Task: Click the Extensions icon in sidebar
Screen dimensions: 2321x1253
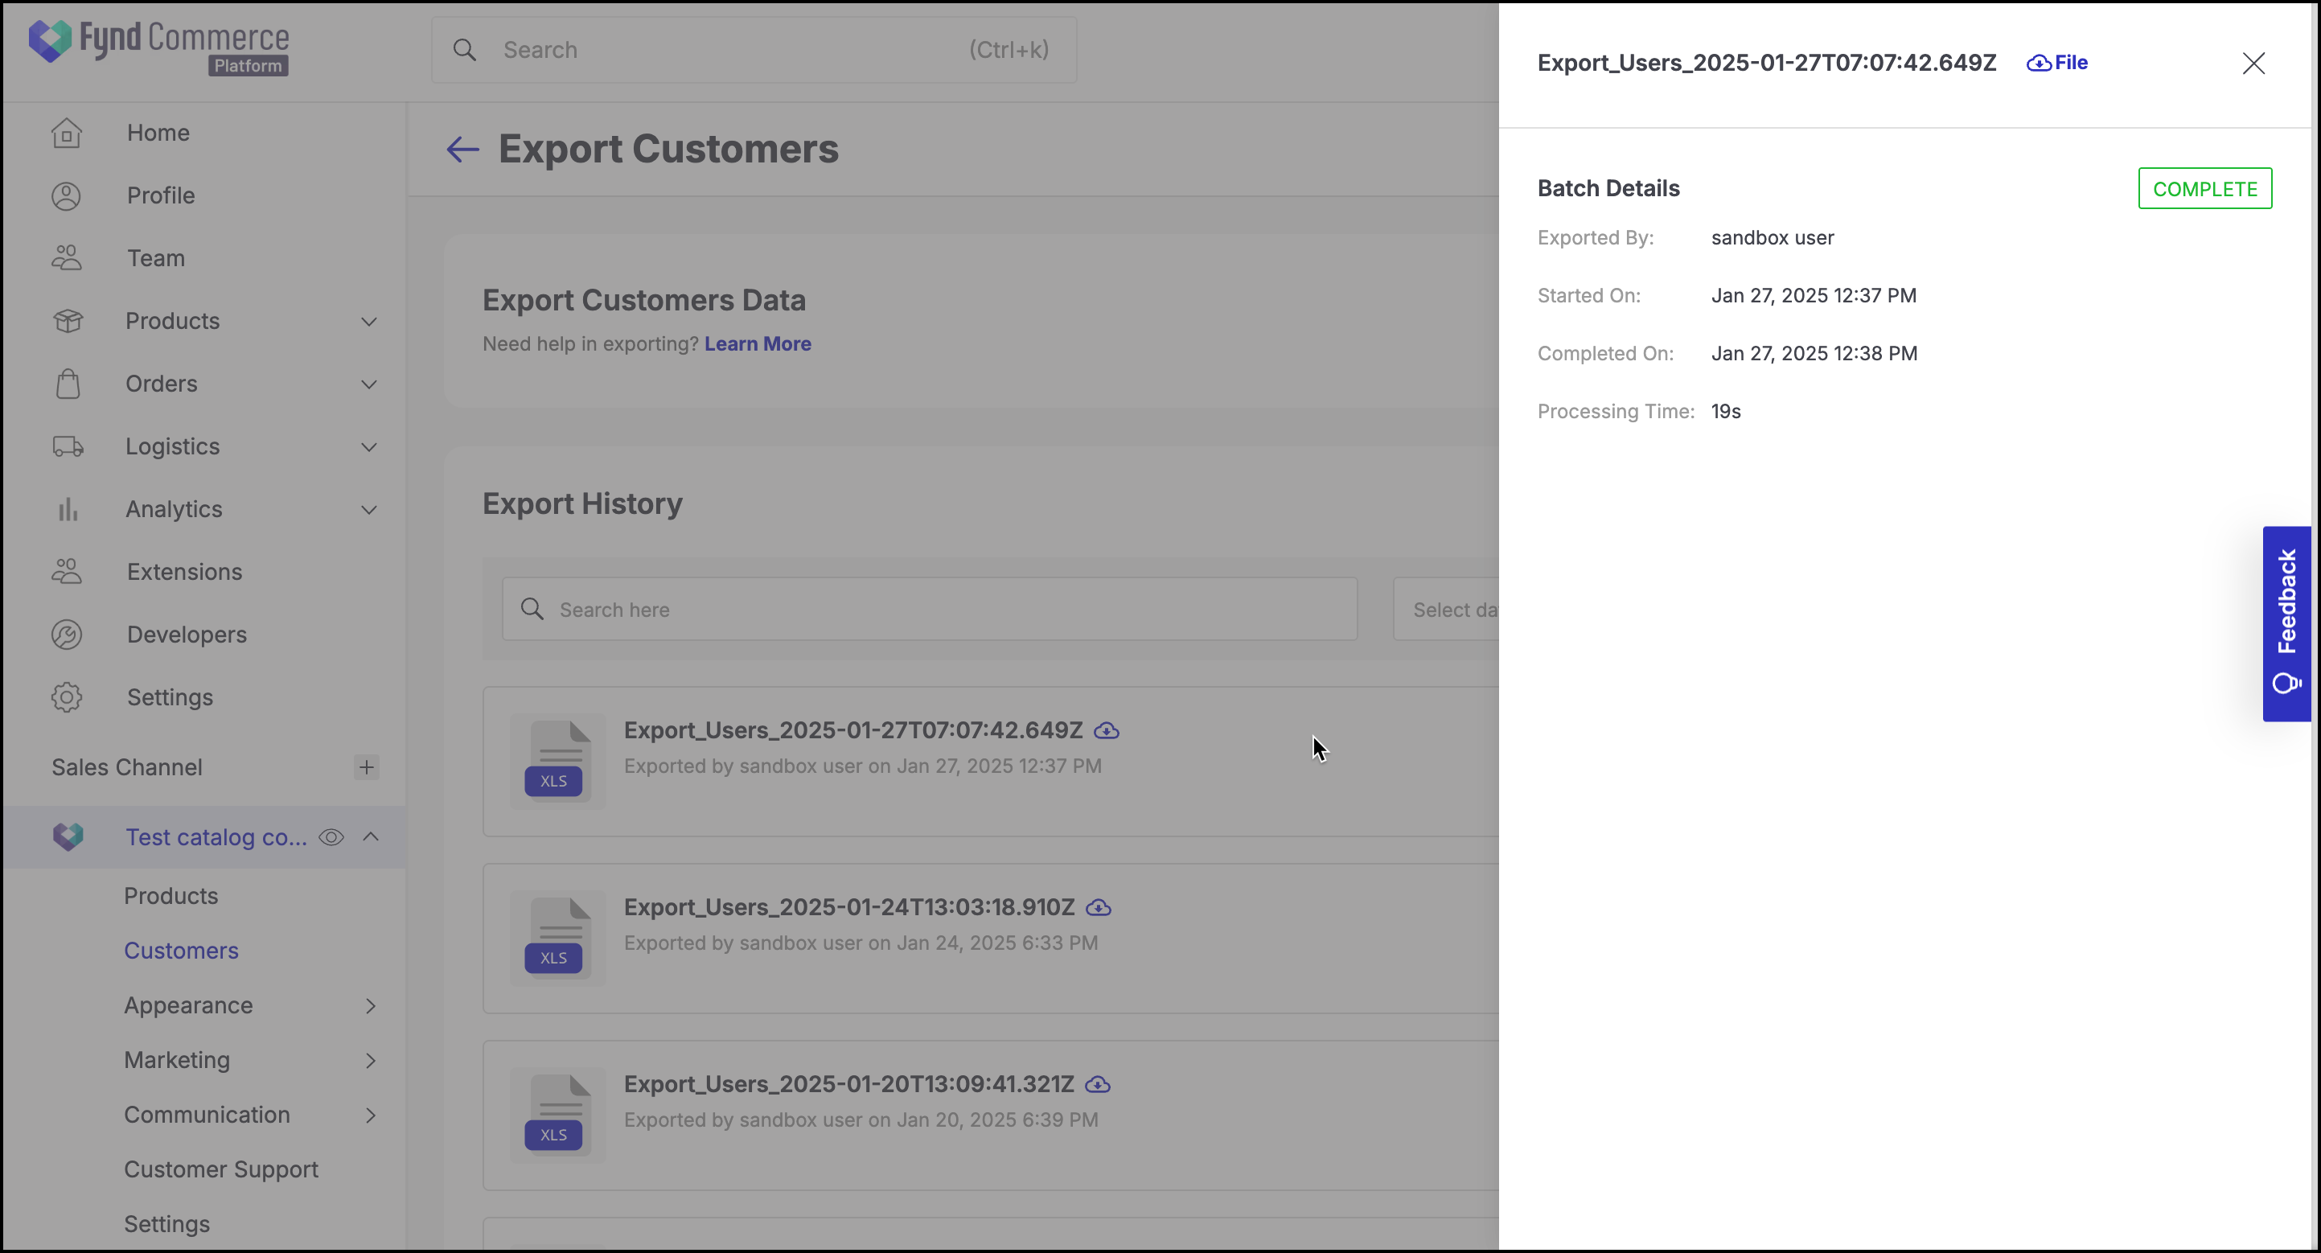Action: [x=67, y=572]
